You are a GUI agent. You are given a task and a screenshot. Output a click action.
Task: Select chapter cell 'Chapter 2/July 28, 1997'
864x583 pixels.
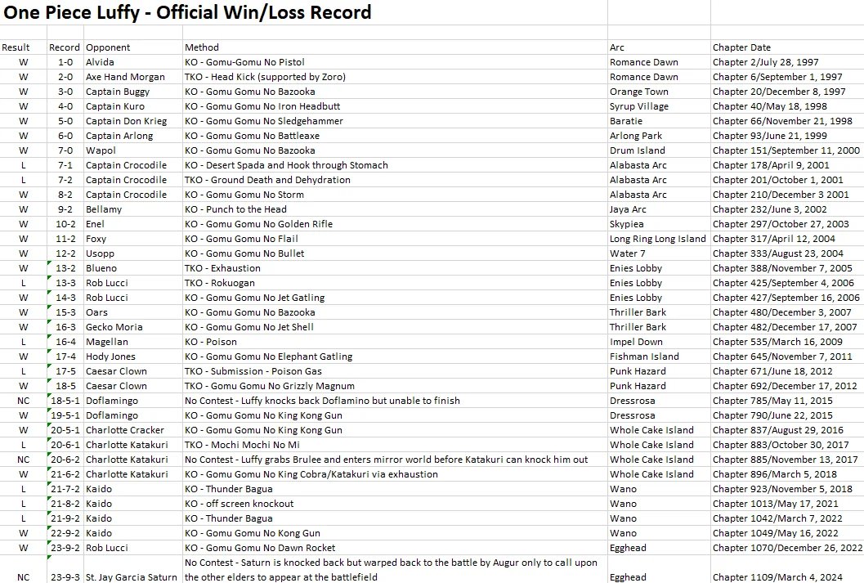pyautogui.click(x=787, y=62)
